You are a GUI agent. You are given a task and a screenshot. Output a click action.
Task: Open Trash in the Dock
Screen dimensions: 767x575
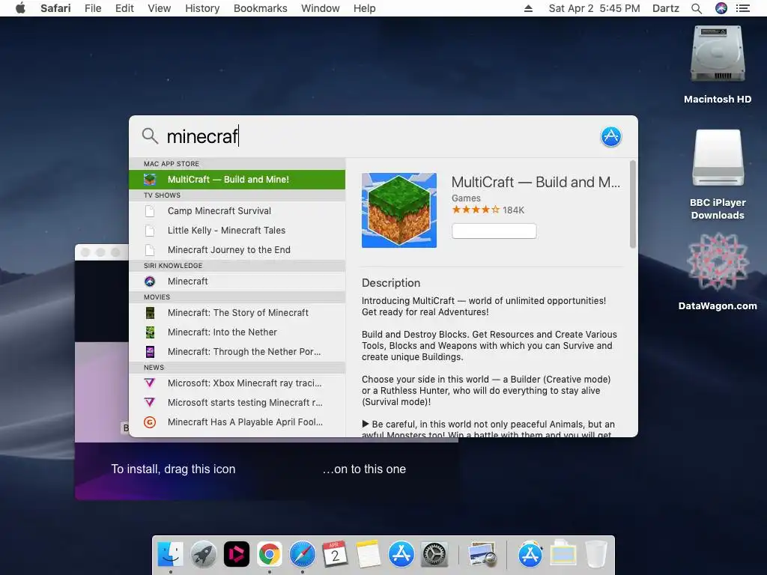(595, 555)
